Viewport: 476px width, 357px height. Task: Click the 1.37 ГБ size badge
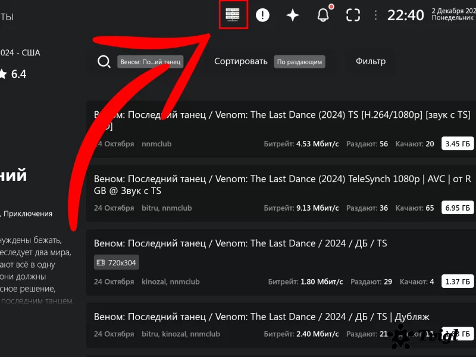[x=458, y=281]
